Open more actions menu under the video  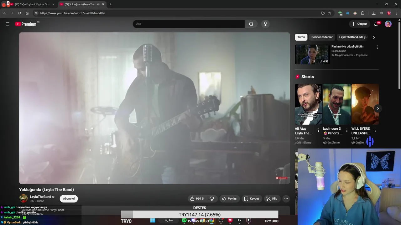pos(286,199)
